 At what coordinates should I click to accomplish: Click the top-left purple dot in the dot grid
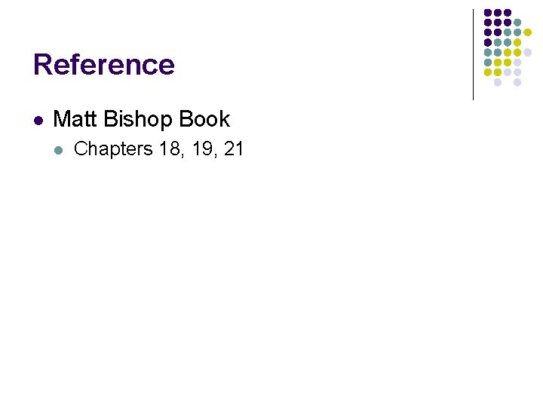pos(488,13)
